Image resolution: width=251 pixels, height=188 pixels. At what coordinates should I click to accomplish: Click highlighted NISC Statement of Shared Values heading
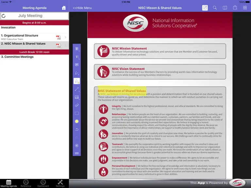click(x=122, y=91)
